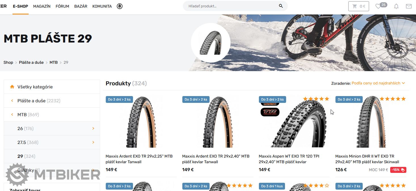The image size is (416, 191).
Task: Click the tree logo icon beside KOMUNITA
Action: pyautogui.click(x=120, y=6)
